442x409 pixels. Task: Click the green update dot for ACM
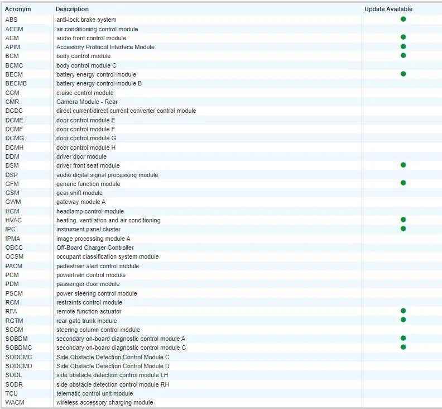[x=403, y=37]
